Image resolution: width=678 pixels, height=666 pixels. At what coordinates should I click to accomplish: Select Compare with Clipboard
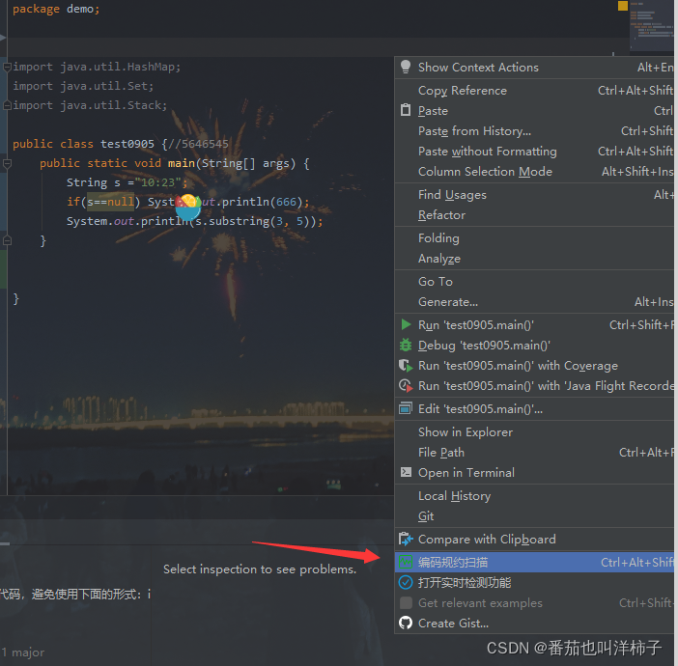point(534,540)
